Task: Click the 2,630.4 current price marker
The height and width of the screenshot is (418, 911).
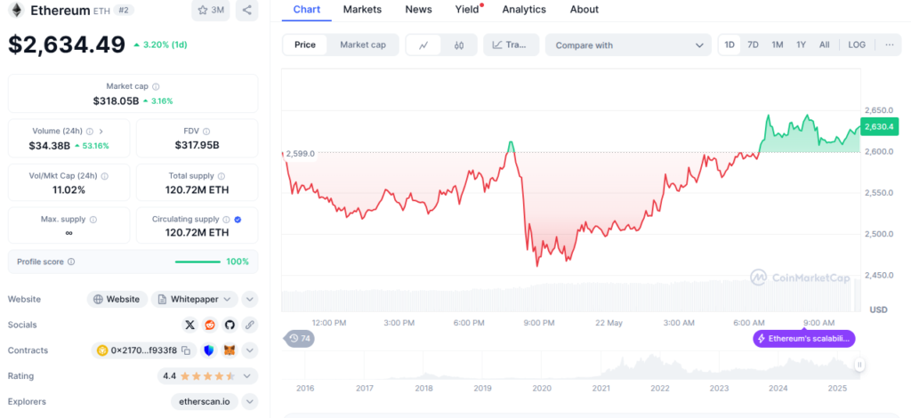Action: click(880, 126)
